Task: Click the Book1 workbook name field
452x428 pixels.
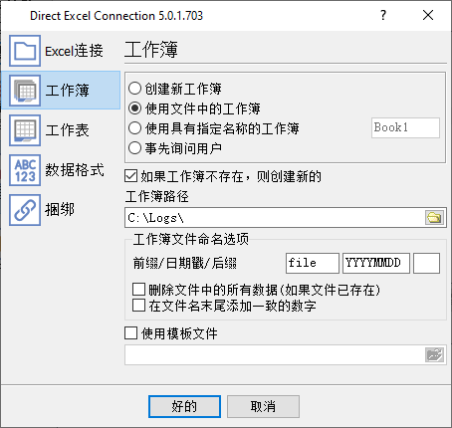Action: (405, 127)
